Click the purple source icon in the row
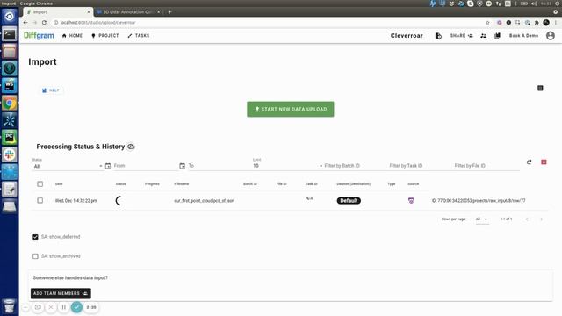 pyautogui.click(x=411, y=201)
